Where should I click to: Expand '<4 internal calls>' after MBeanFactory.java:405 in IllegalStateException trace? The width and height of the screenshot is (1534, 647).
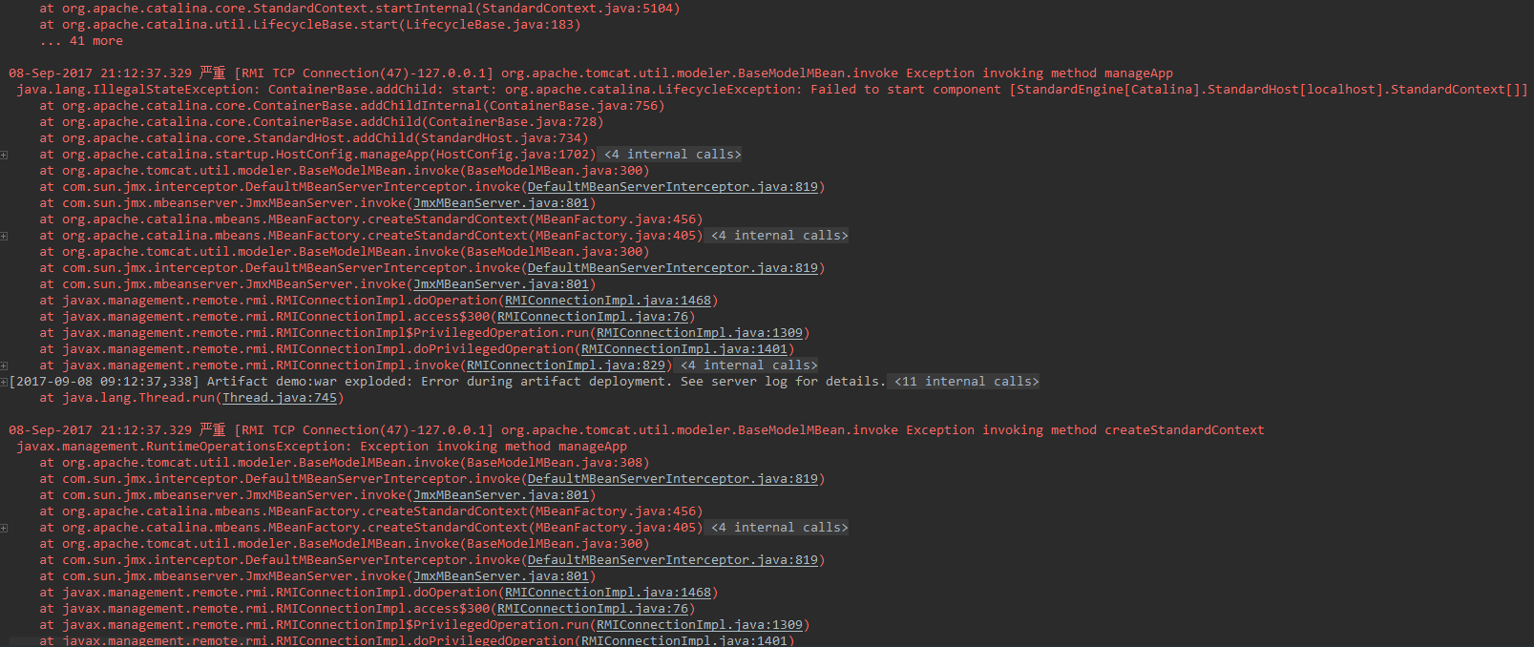point(779,236)
